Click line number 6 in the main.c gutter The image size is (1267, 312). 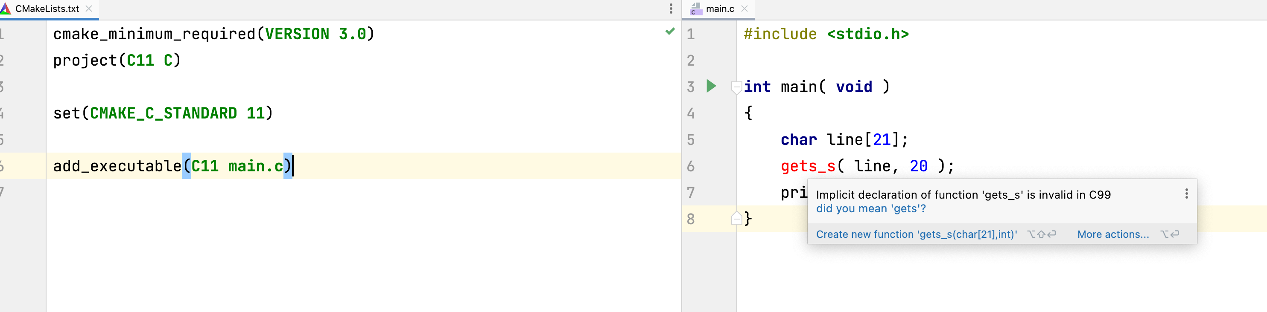(x=691, y=166)
